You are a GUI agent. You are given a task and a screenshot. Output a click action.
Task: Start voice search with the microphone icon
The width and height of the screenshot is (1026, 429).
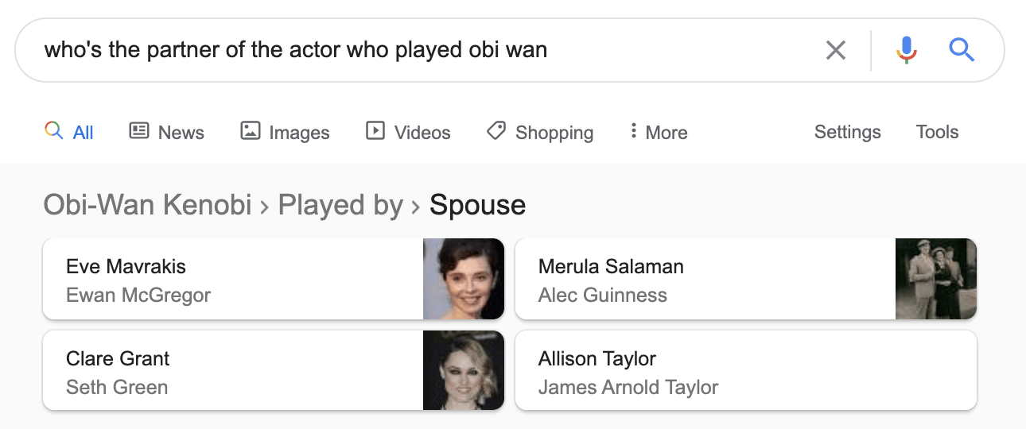tap(906, 51)
